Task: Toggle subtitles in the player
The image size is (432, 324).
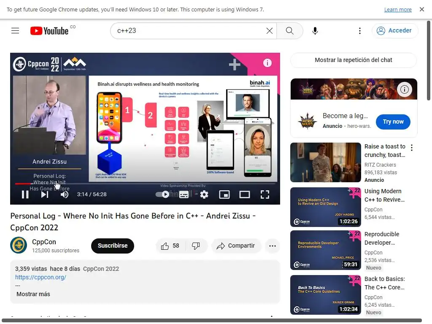Action: (184, 194)
